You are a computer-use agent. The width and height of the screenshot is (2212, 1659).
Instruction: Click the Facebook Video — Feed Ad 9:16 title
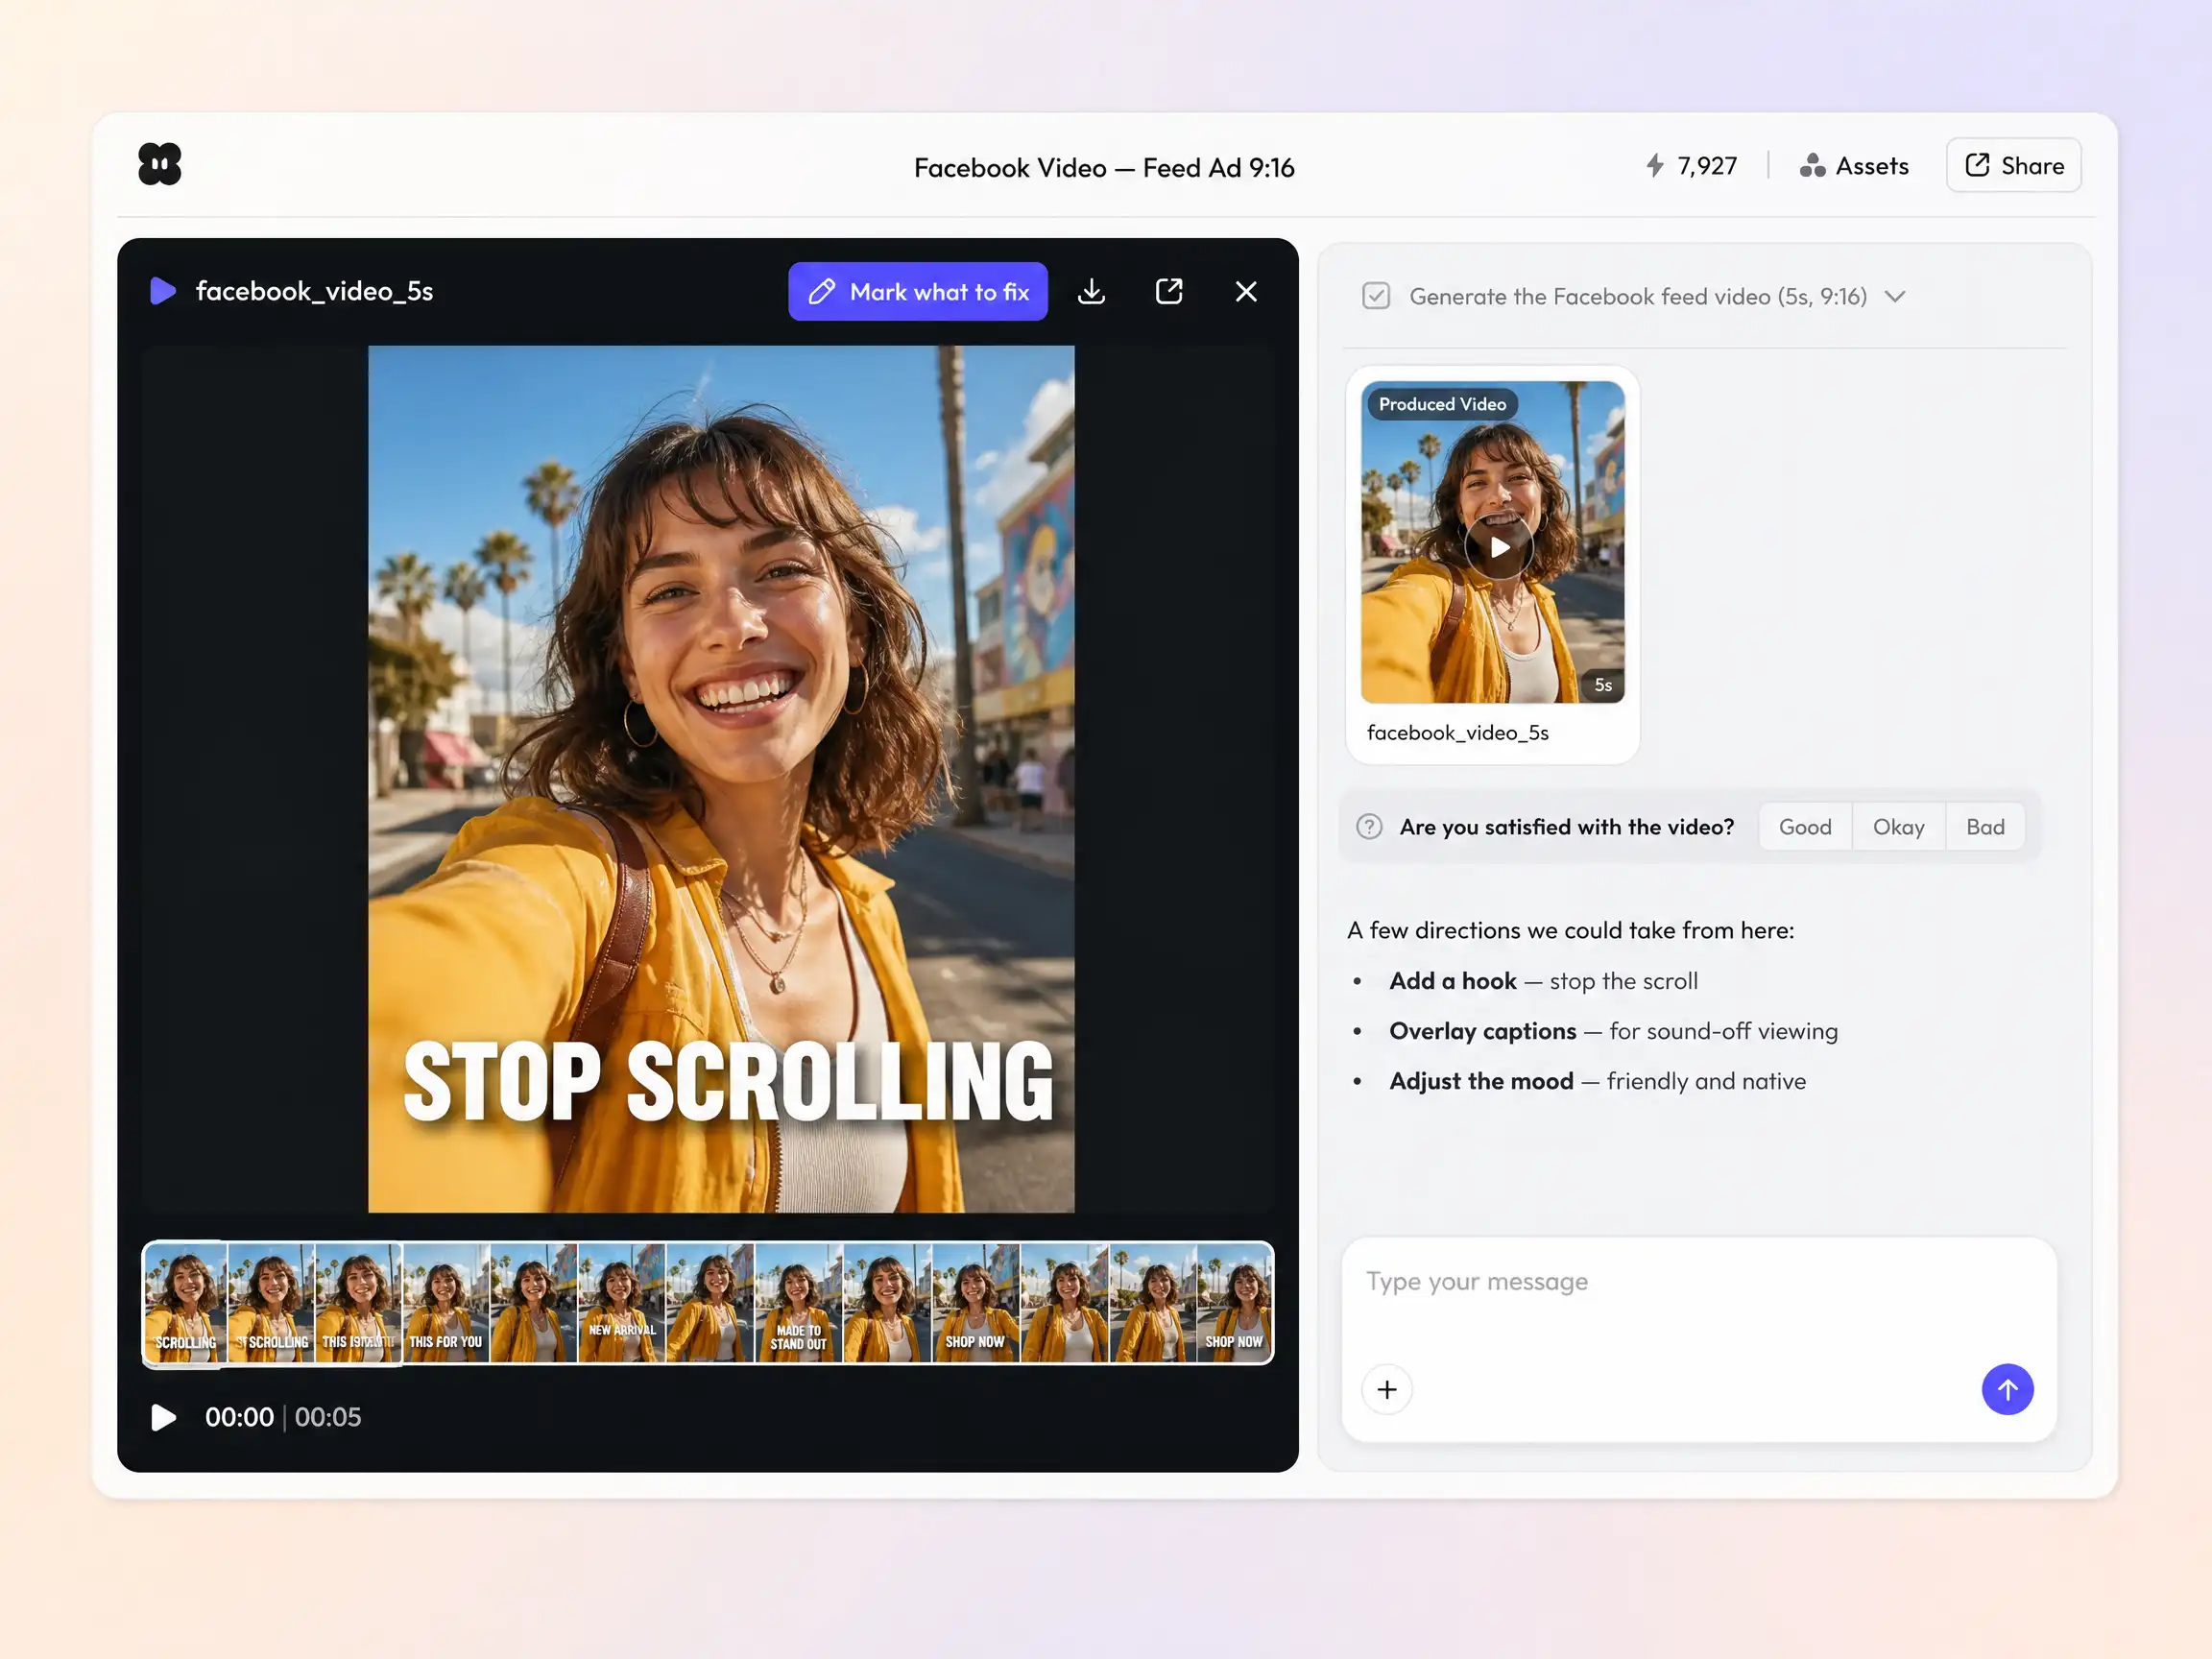[1104, 168]
